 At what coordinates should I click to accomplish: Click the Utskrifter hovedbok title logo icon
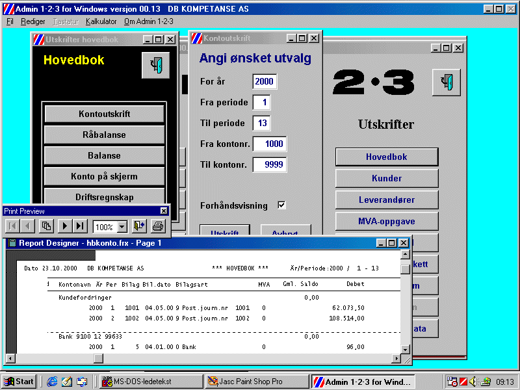(39, 40)
